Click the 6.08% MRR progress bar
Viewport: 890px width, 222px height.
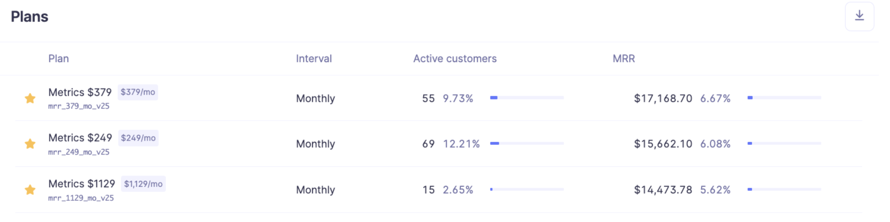(x=784, y=143)
